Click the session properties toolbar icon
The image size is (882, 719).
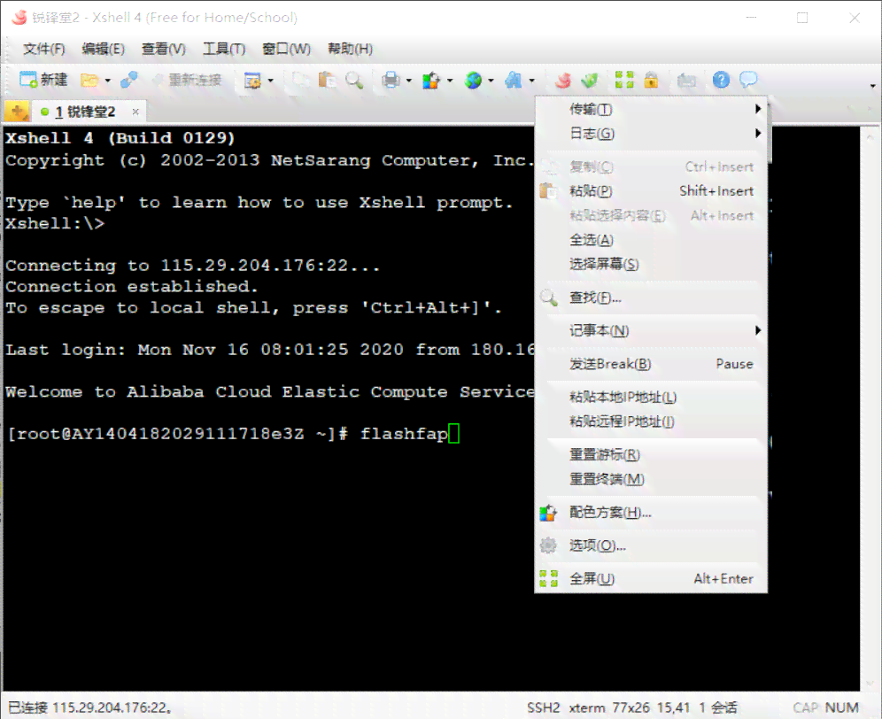tap(252, 81)
